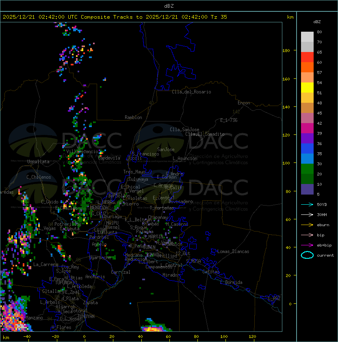Click the Encon map label

(x=244, y=103)
